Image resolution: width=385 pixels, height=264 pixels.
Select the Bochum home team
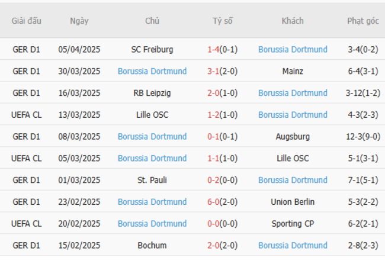pos(152,245)
